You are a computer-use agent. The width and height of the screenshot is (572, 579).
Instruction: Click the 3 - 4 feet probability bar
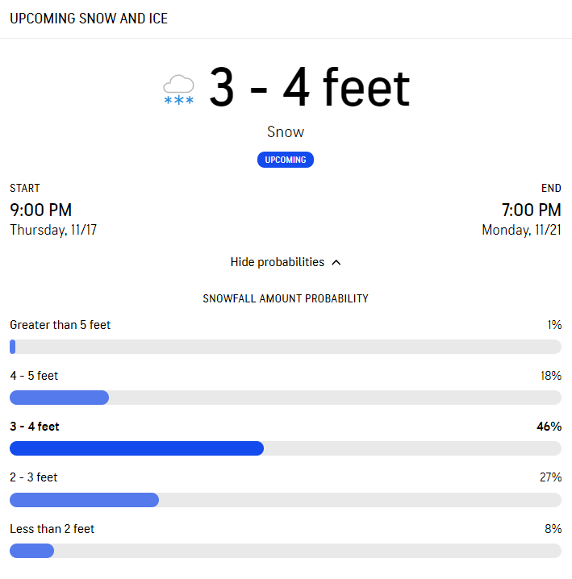286,448
